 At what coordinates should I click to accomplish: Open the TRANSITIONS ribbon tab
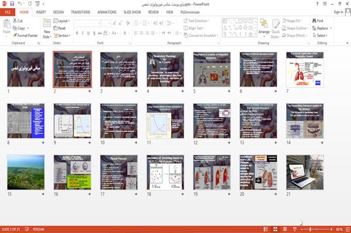80,12
